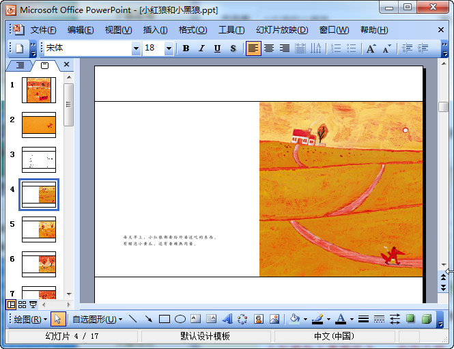Click Distributed alignment icon

tap(300, 48)
